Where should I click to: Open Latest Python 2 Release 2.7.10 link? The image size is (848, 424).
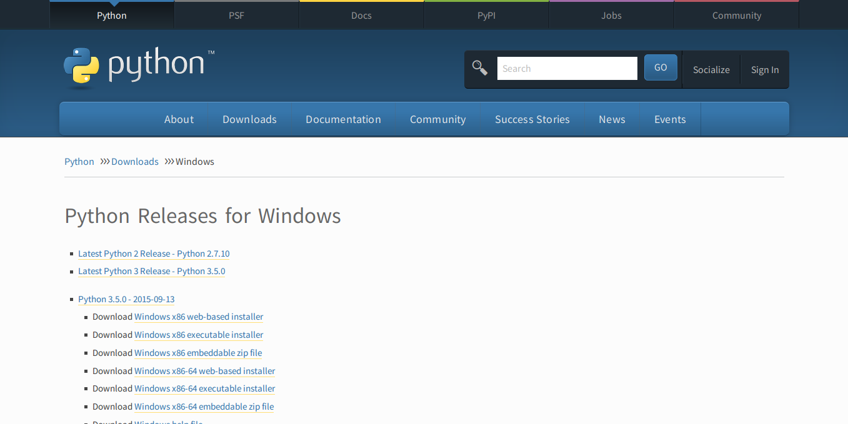154,254
